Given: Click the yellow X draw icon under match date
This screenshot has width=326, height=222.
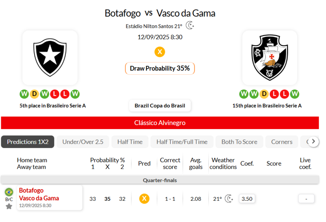Looking at the screenshot, I should coord(160,52).
